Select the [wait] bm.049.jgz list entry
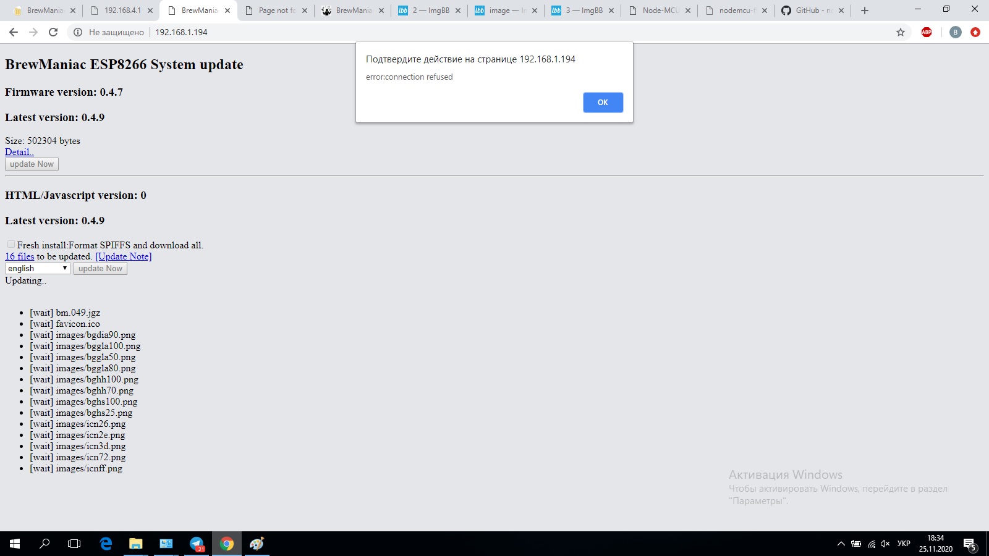This screenshot has width=989, height=556. coord(65,313)
